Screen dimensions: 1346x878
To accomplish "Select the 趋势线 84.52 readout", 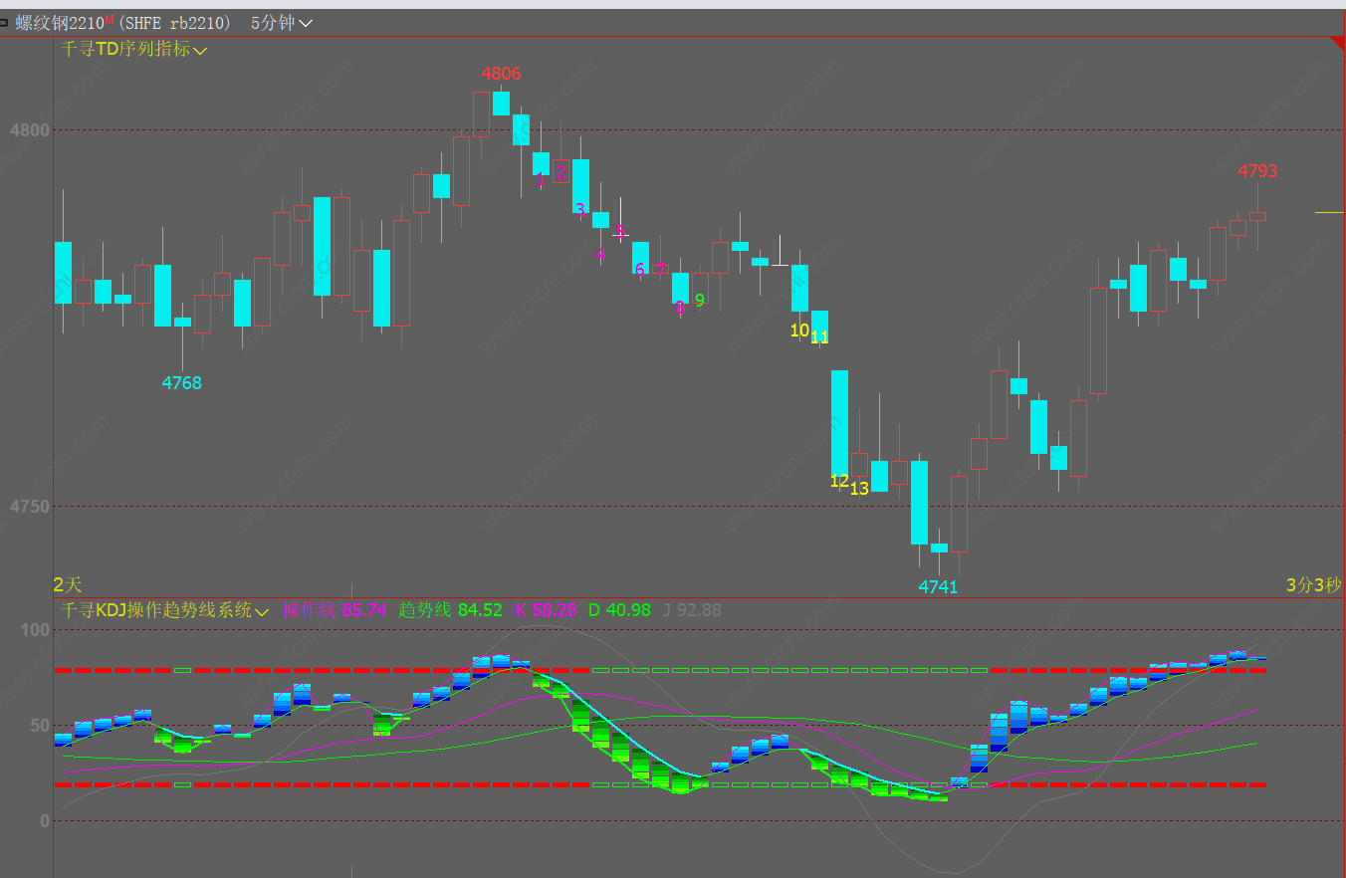I will coord(450,610).
